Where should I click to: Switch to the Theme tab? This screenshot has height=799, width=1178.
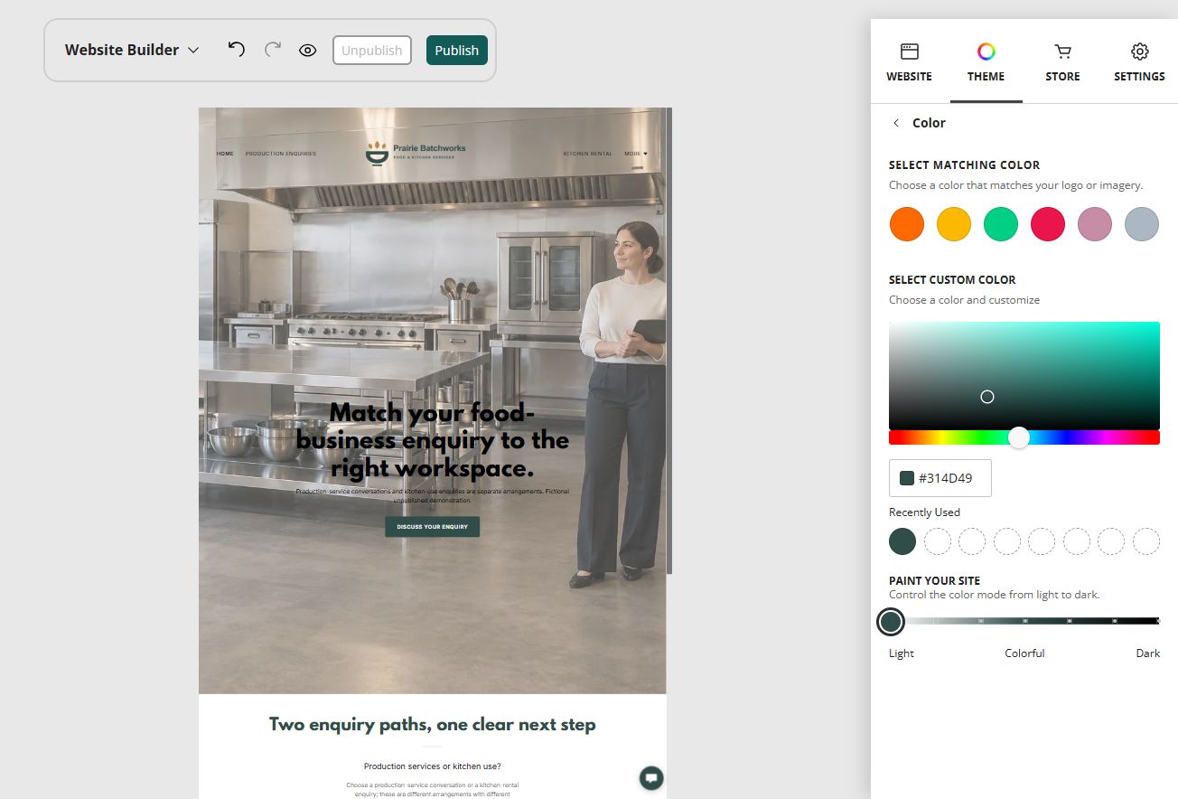click(x=986, y=62)
